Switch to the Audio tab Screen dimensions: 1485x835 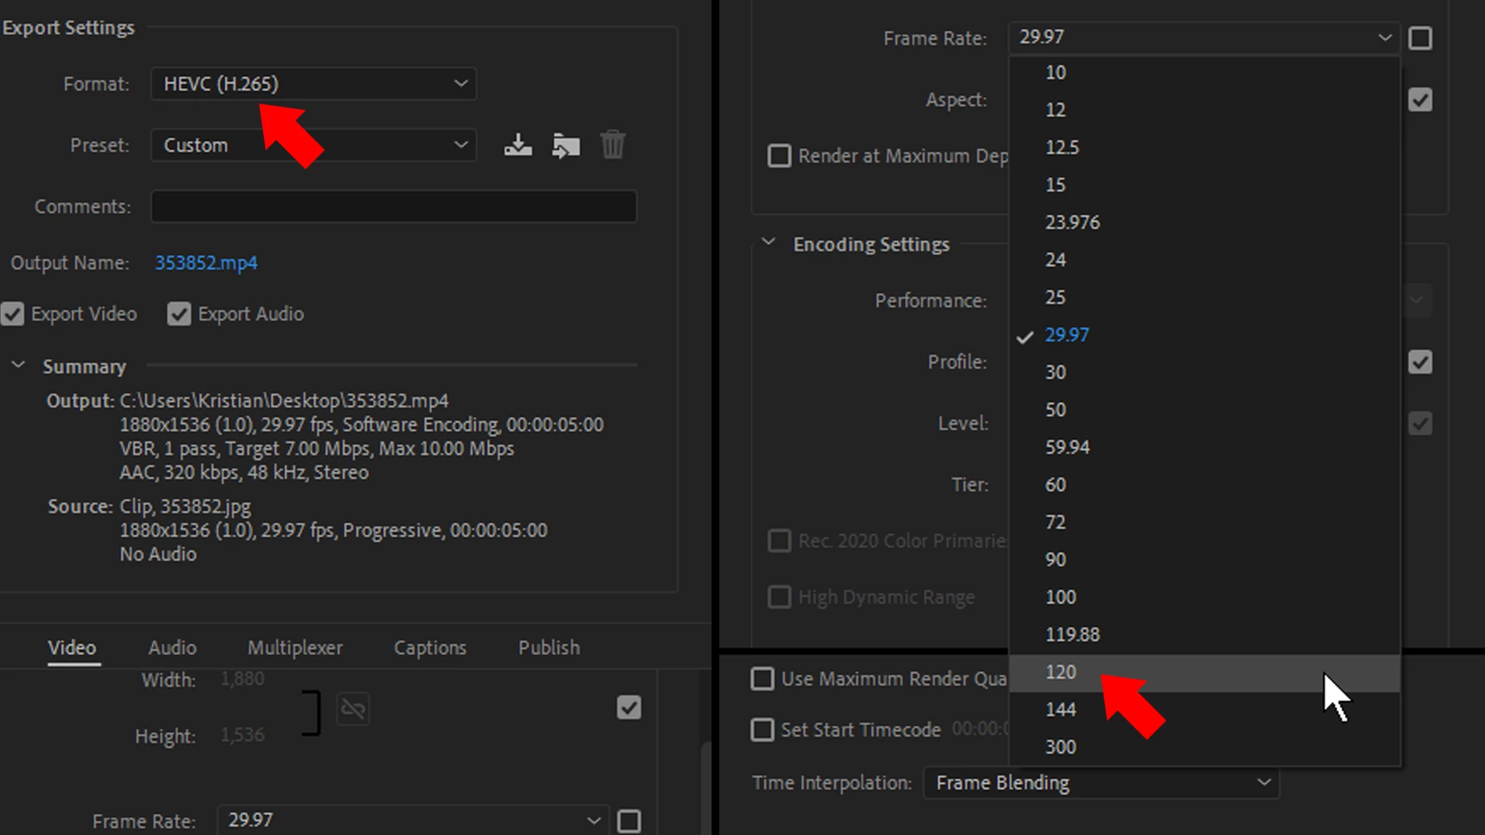[172, 648]
